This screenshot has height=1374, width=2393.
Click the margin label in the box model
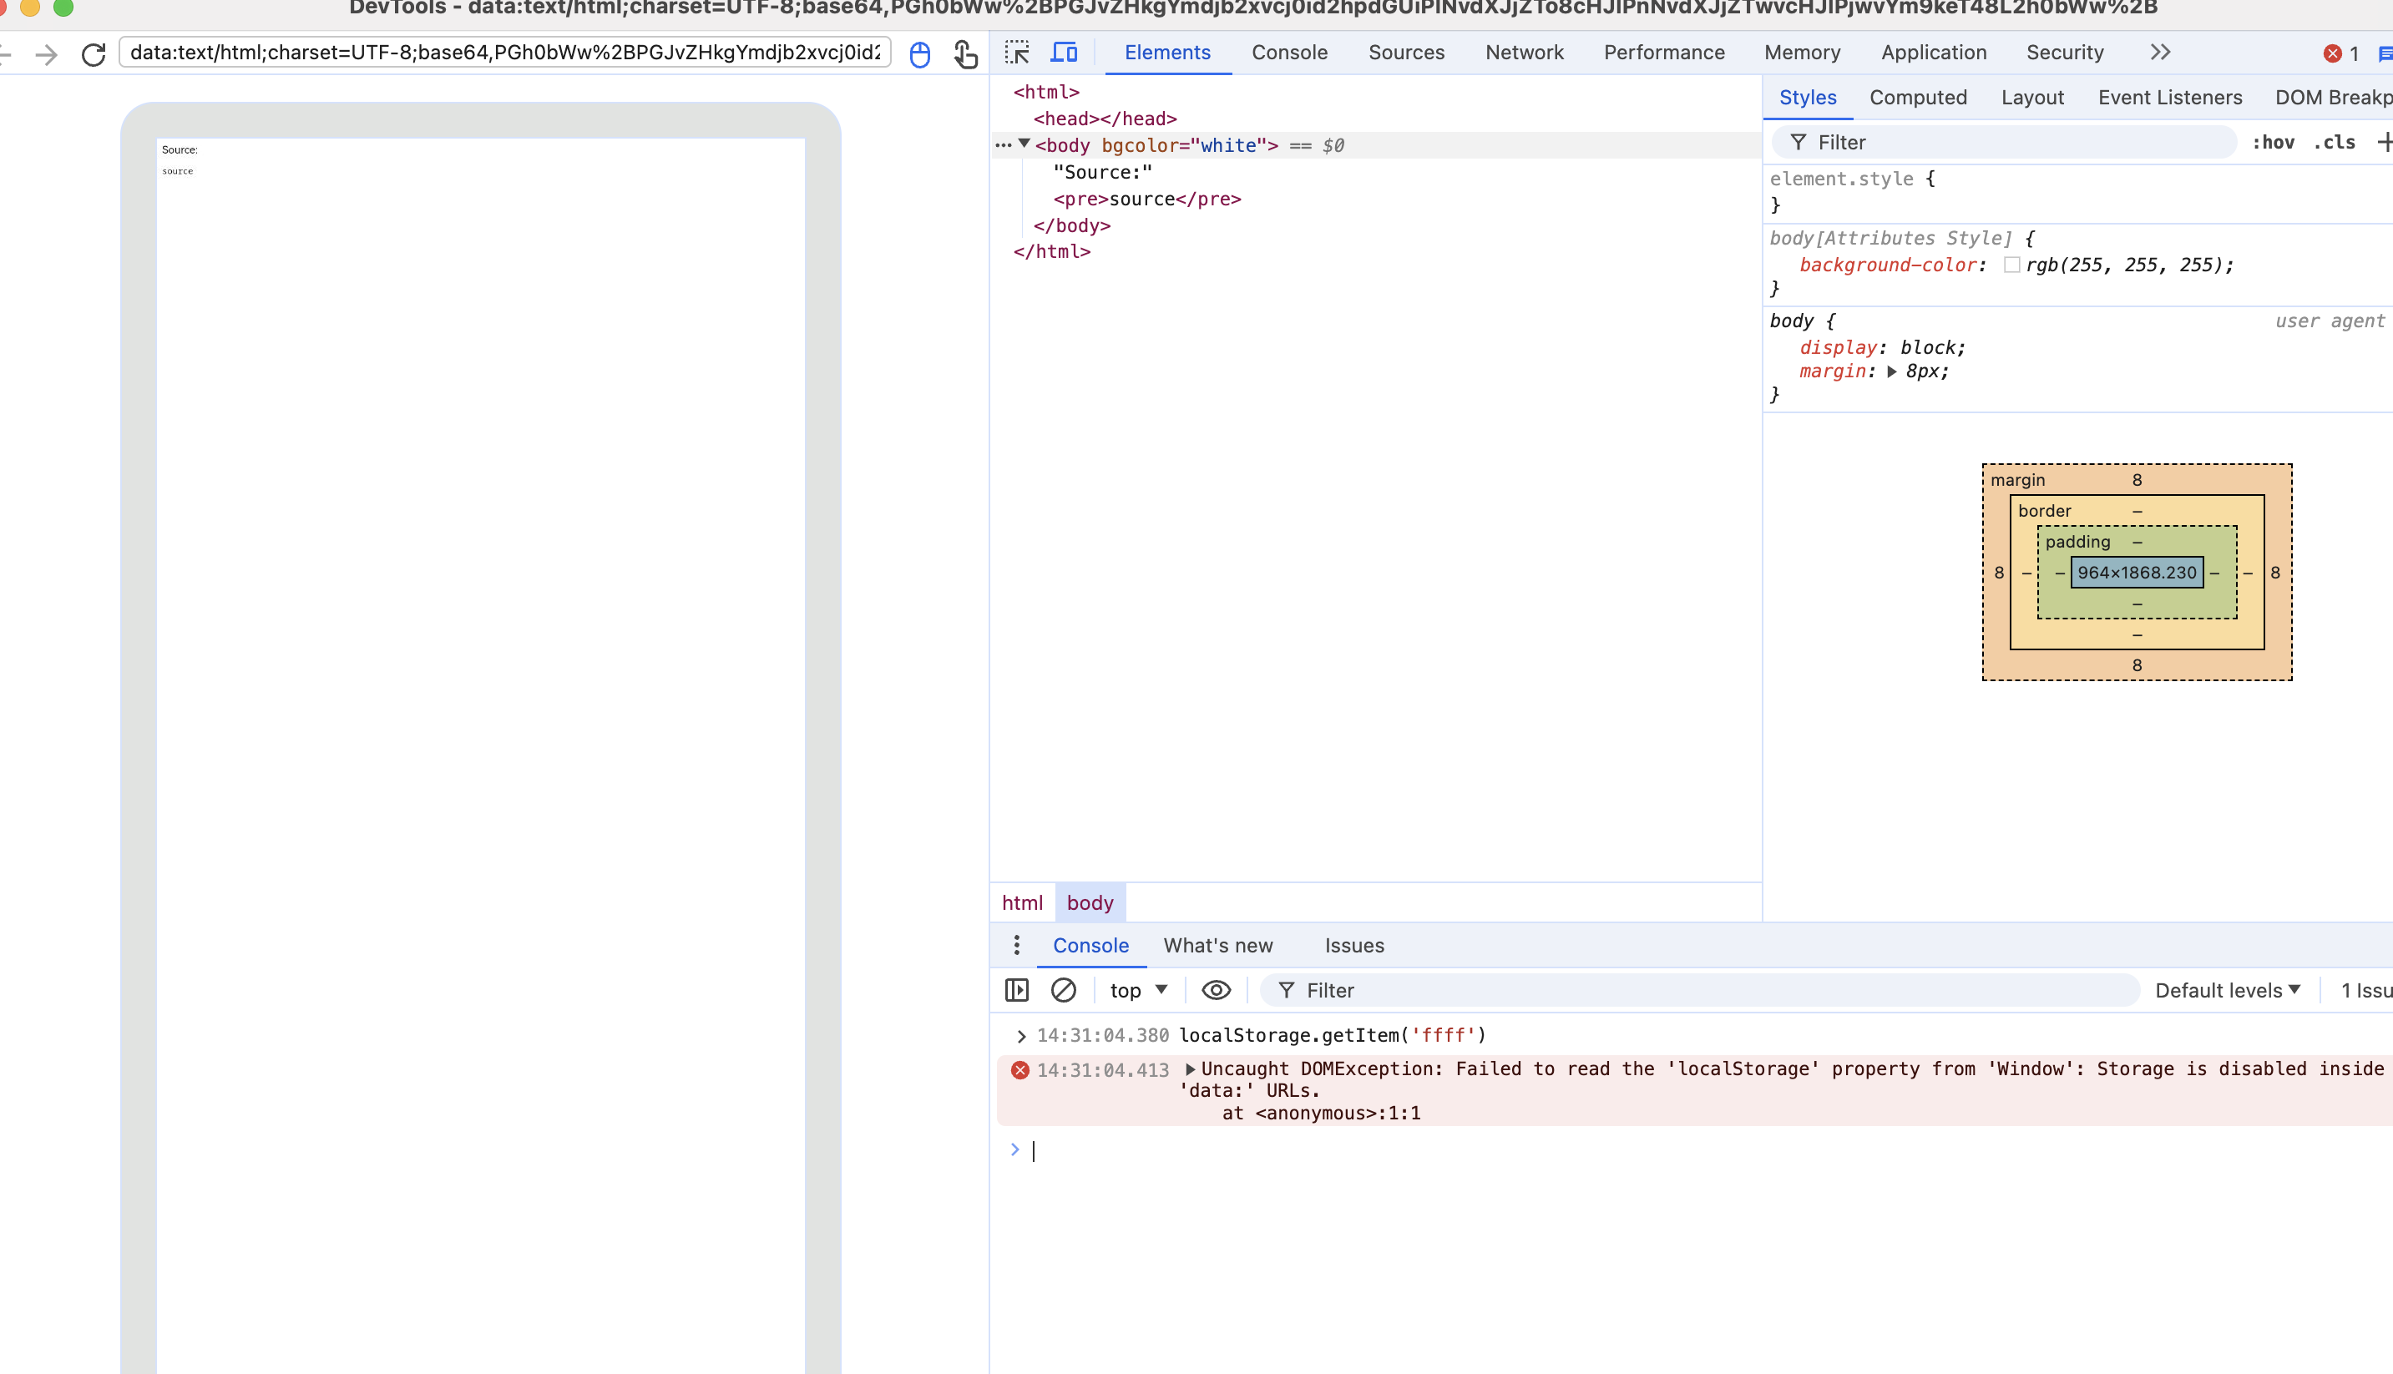[2017, 479]
